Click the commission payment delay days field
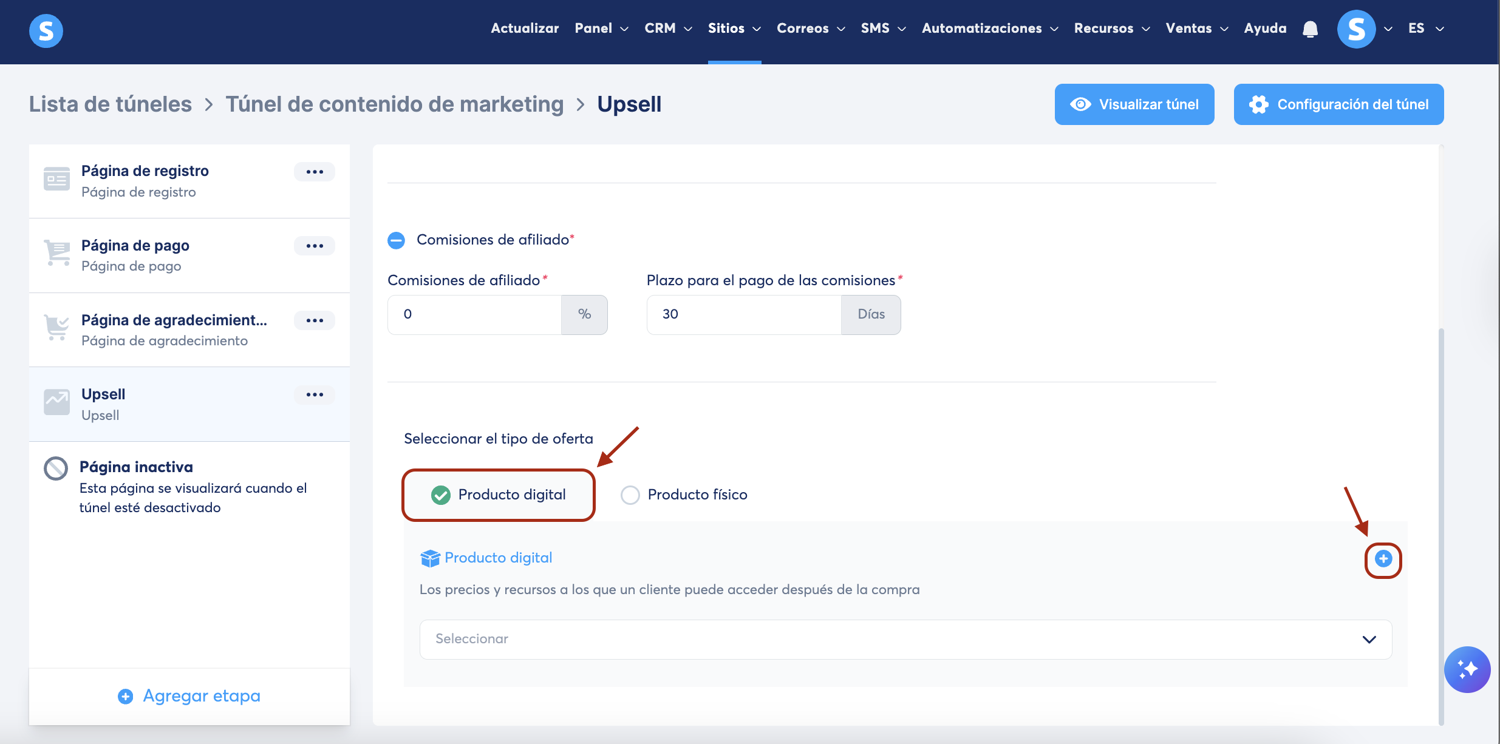1500x744 pixels. coord(743,314)
